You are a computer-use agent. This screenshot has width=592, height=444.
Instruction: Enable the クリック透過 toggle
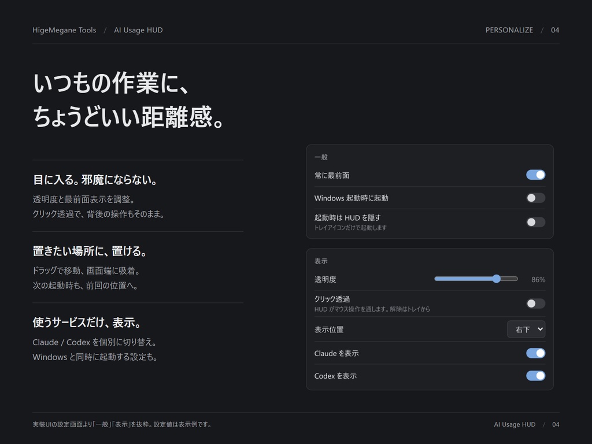point(536,304)
